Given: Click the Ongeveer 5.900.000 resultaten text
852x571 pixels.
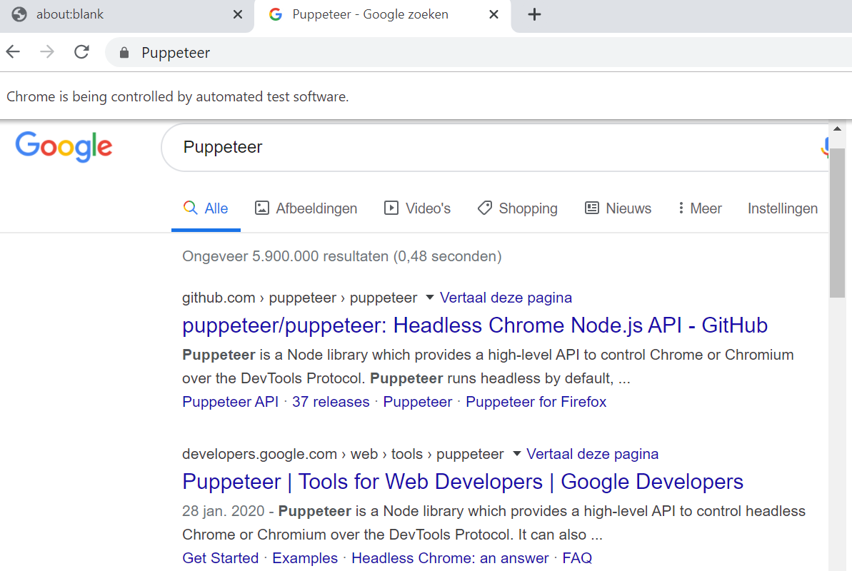Looking at the screenshot, I should [x=342, y=256].
